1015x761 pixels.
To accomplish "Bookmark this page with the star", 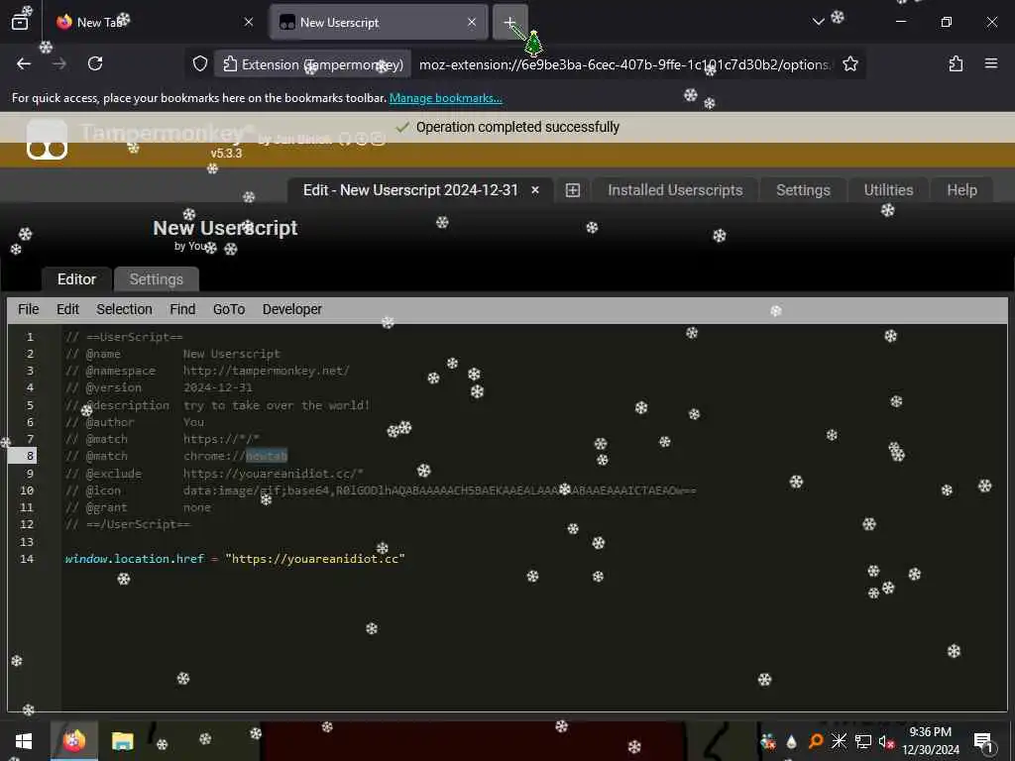I will click(x=850, y=64).
